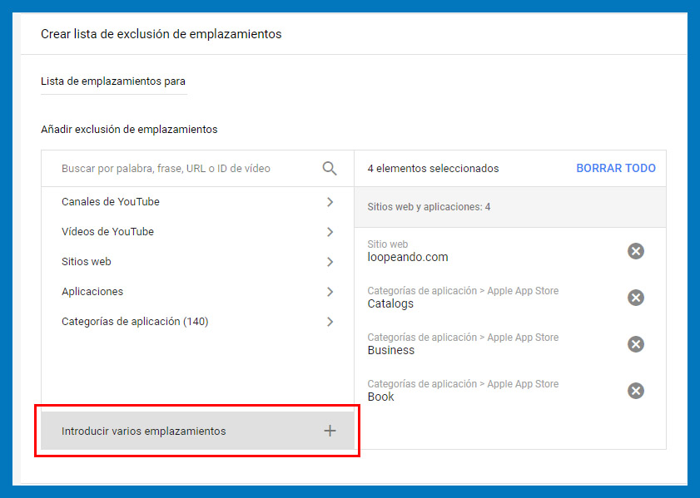This screenshot has width=700, height=498.
Task: Expand Aplicaciones chevron
Action: click(x=330, y=292)
